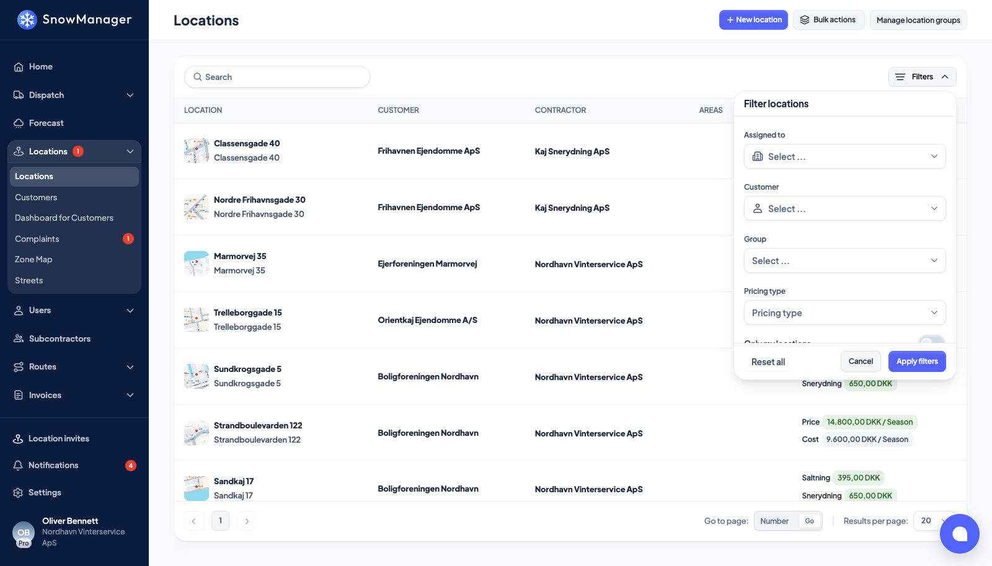Expand the Dispatch menu chevron
The width and height of the screenshot is (992, 566).
click(x=130, y=95)
